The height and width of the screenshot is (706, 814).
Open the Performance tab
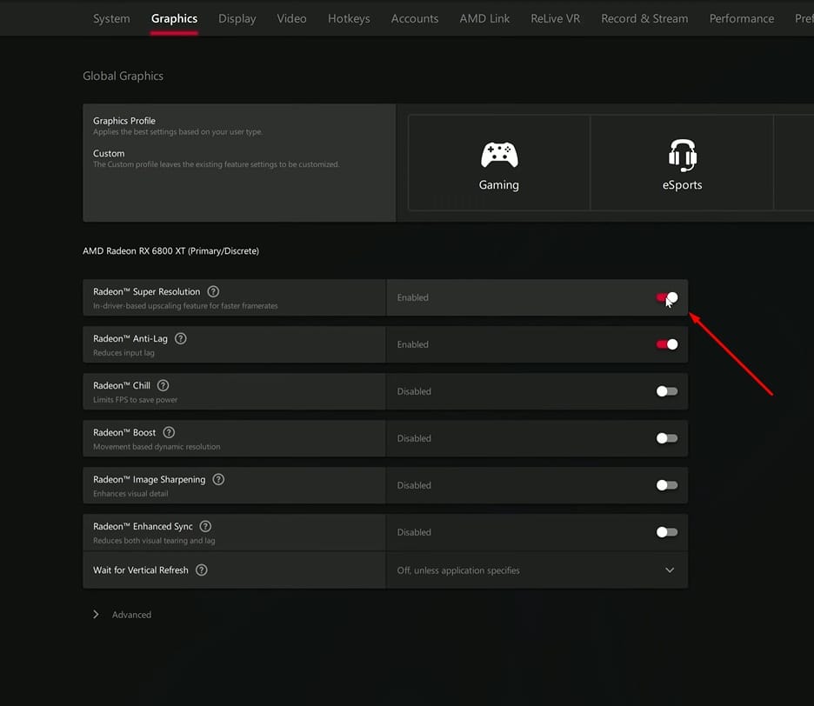pos(741,17)
